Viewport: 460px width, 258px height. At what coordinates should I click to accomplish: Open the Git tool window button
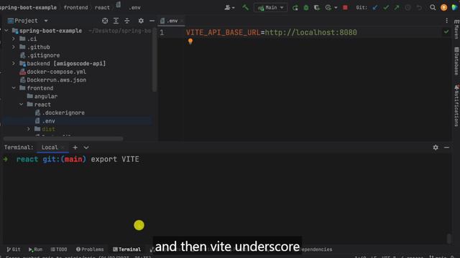point(14,249)
